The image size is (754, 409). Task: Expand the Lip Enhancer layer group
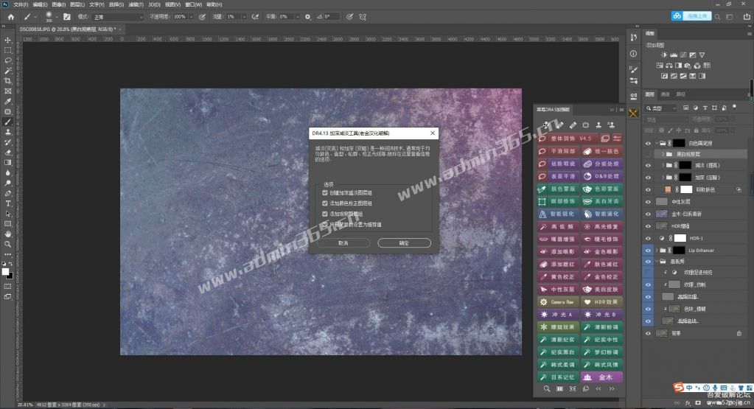(x=657, y=251)
